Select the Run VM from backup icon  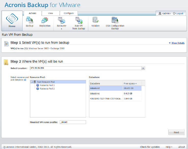pos(79,20)
